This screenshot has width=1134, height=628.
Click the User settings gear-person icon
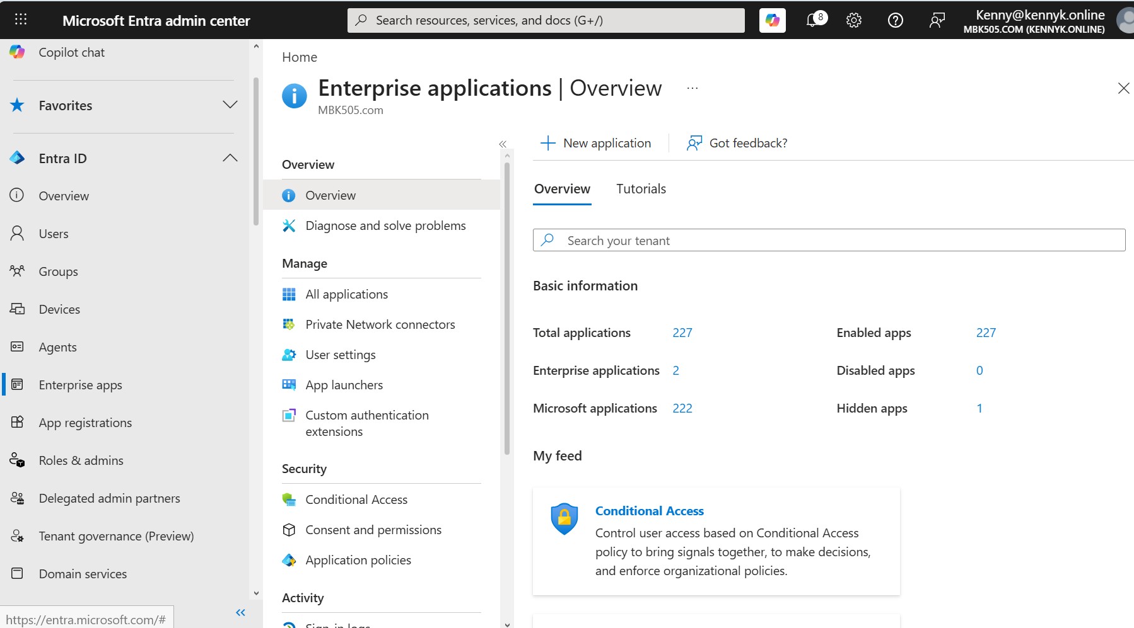[289, 355]
